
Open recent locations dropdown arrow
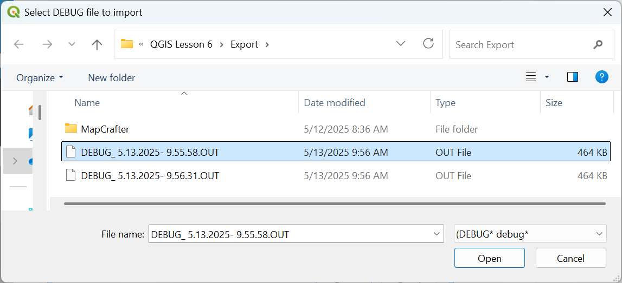pyautogui.click(x=72, y=44)
